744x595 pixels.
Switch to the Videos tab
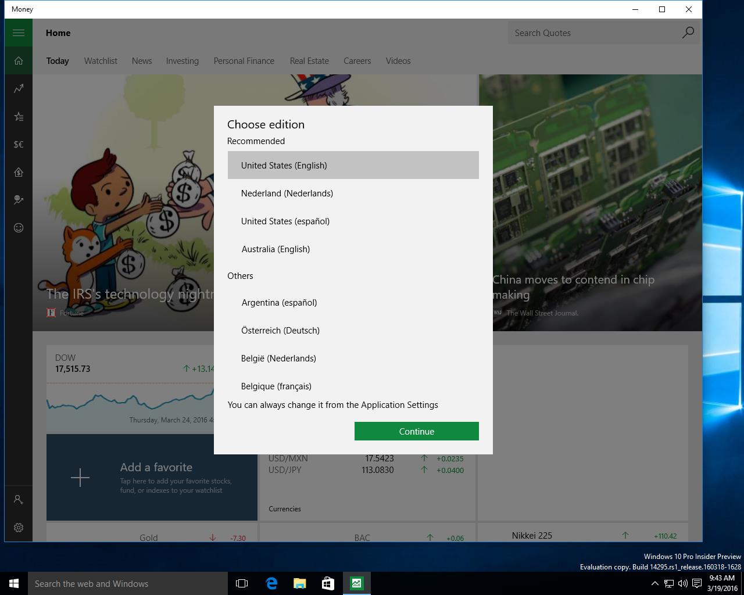click(398, 60)
